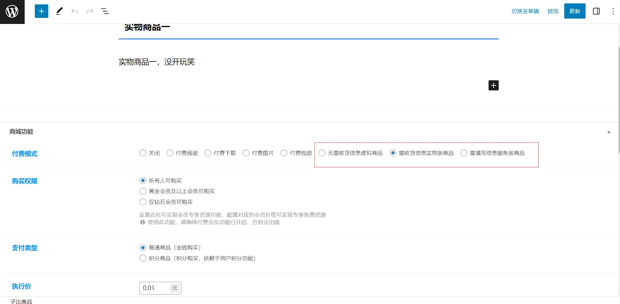
Task: Click the paragraph text 实物商品一，没开玩笑
Action: click(156, 62)
